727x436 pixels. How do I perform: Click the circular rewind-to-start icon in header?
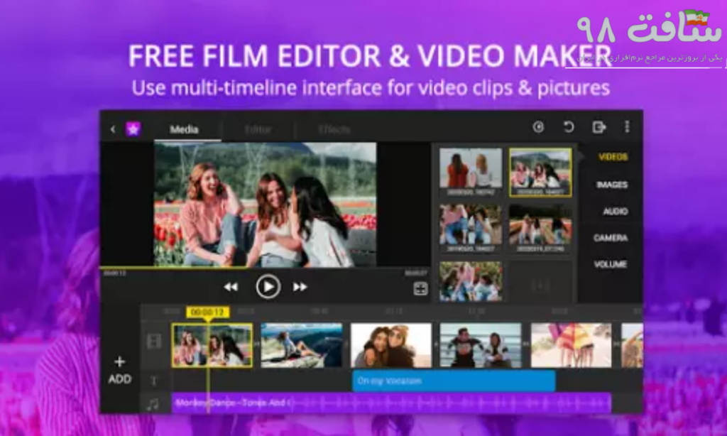click(x=538, y=127)
